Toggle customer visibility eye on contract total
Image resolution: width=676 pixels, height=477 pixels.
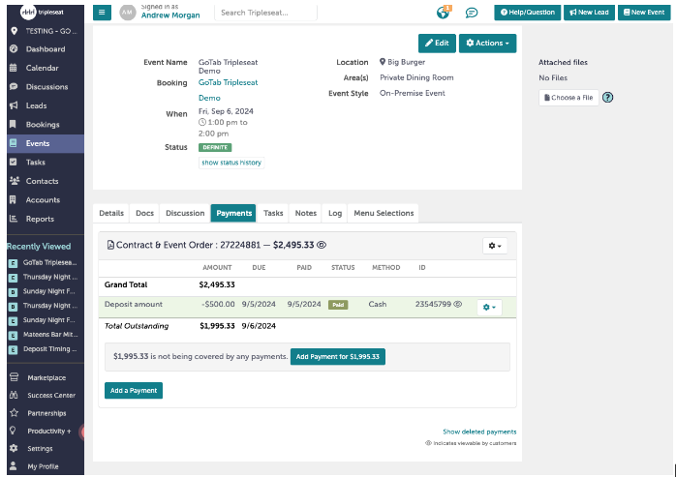coord(322,246)
